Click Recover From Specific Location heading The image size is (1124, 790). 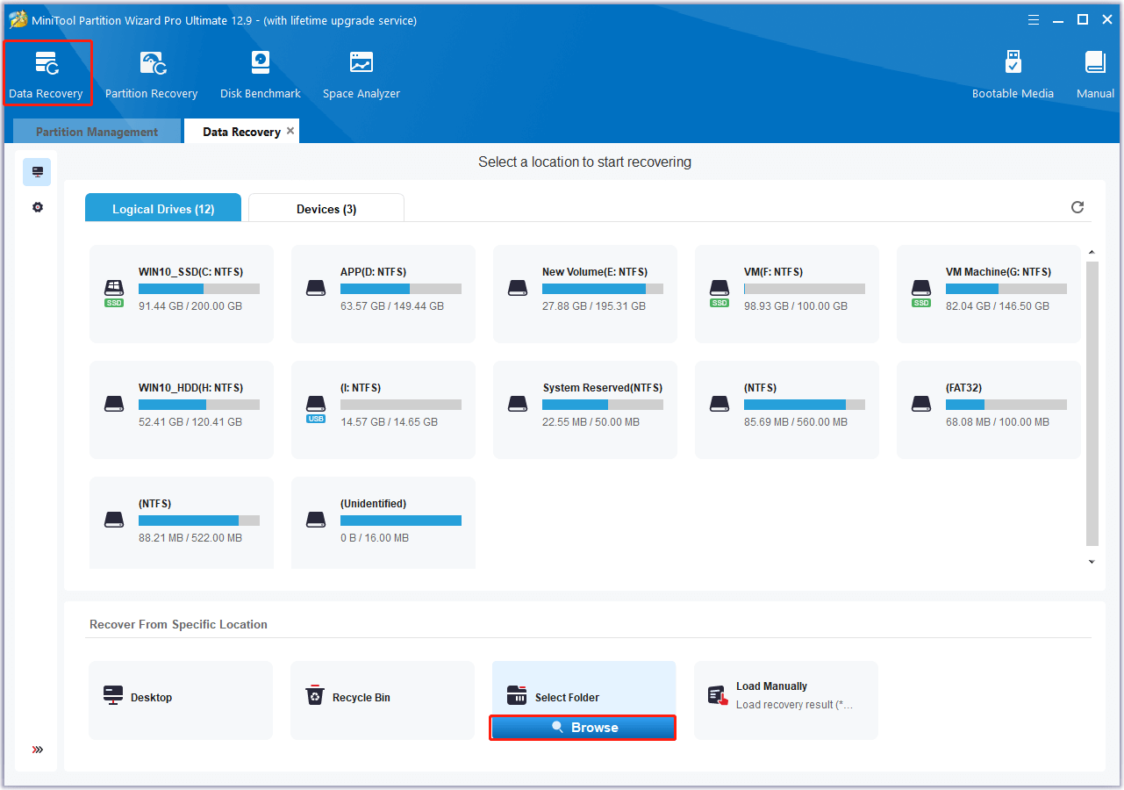click(x=178, y=625)
